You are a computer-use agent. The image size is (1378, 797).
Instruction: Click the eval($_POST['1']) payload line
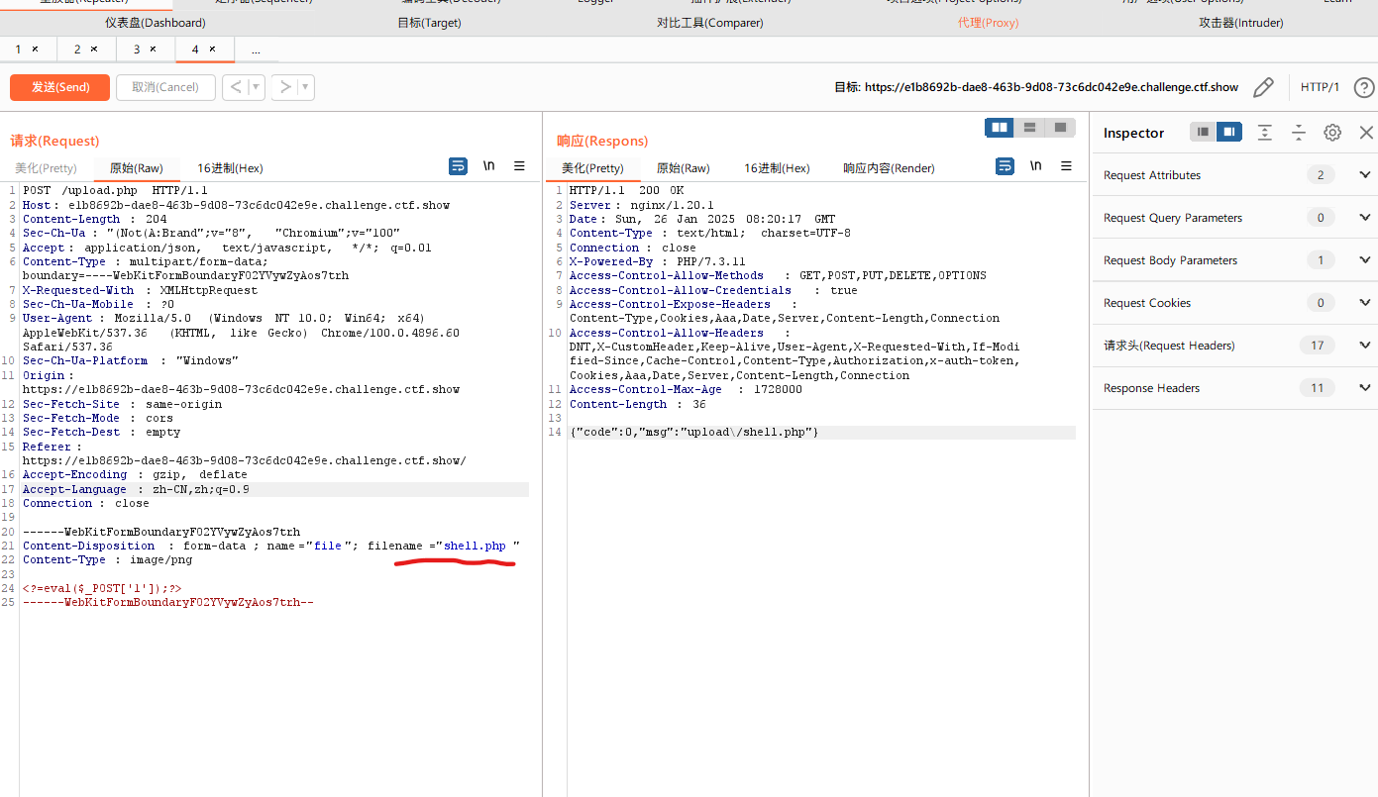point(102,588)
